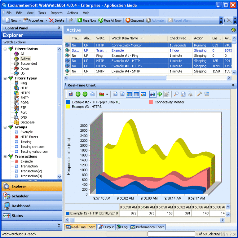Toggle the greyed chart rotate button
The image size is (238, 238).
[167, 94]
